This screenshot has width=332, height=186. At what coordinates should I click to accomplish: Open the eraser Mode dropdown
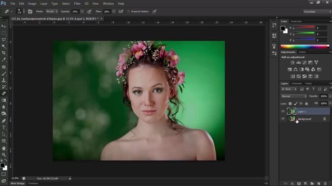(52, 11)
